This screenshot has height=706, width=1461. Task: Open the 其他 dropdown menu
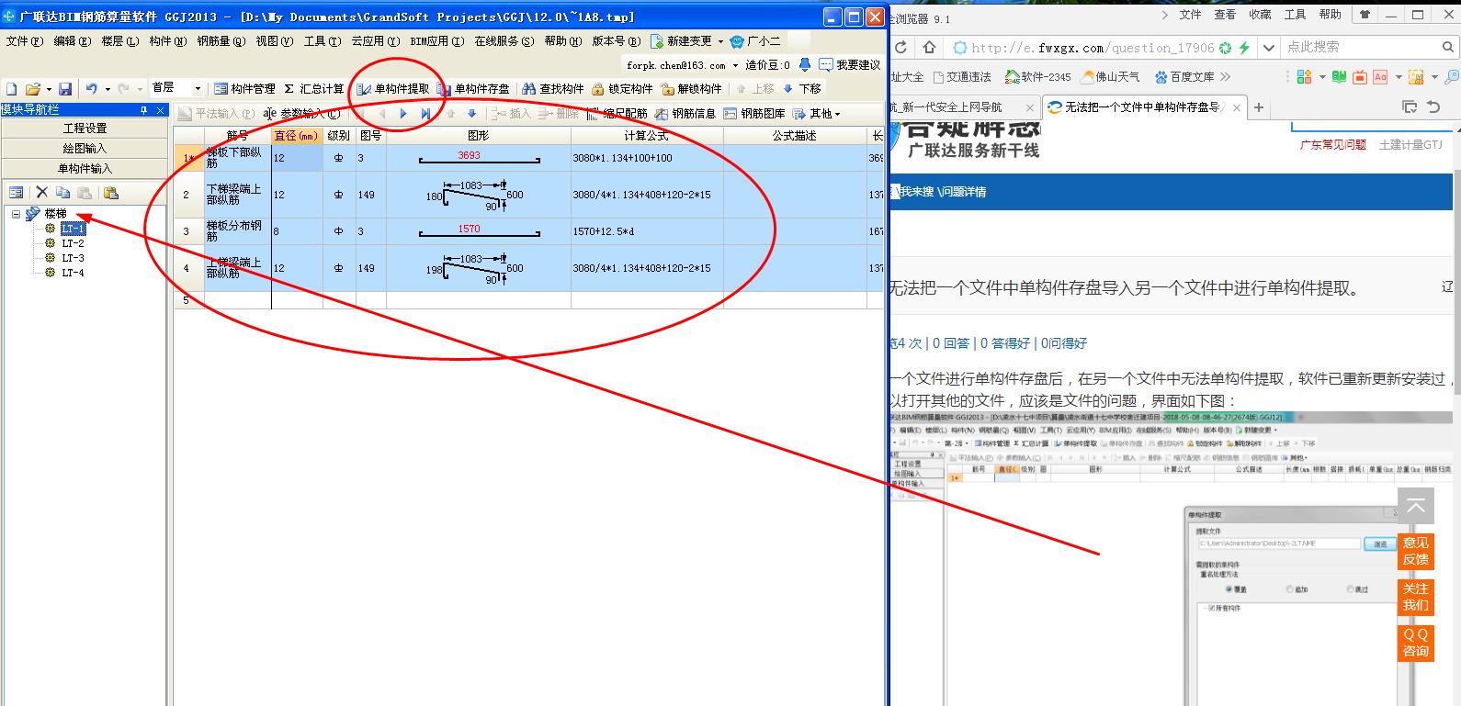click(817, 114)
